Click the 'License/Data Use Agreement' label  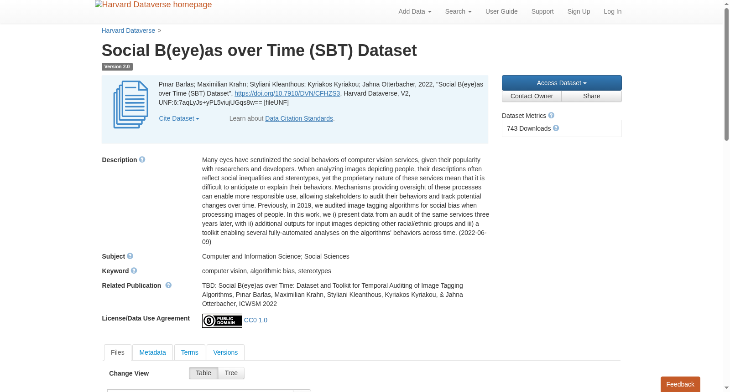tap(146, 318)
